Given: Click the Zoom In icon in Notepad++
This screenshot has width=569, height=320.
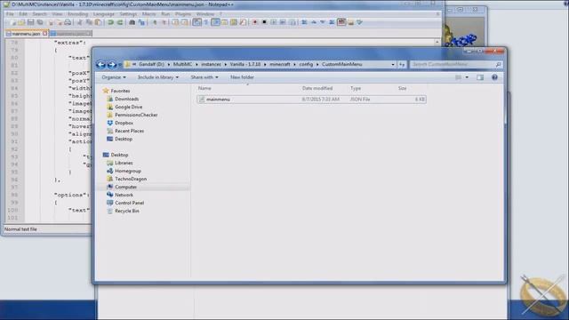Looking at the screenshot, I should (155, 22).
